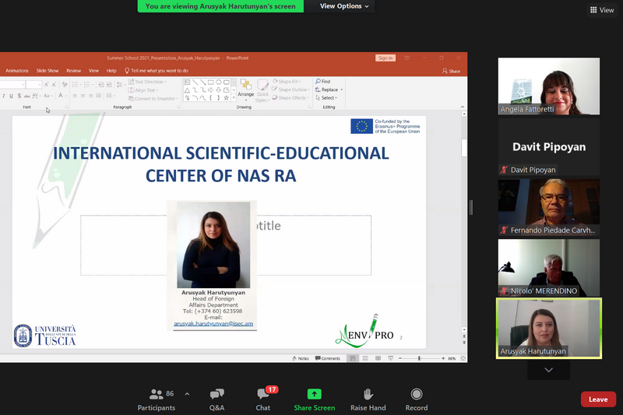This screenshot has height=415, width=623.
Task: Click the PowerPoint zoom slider
Action: pos(419,358)
